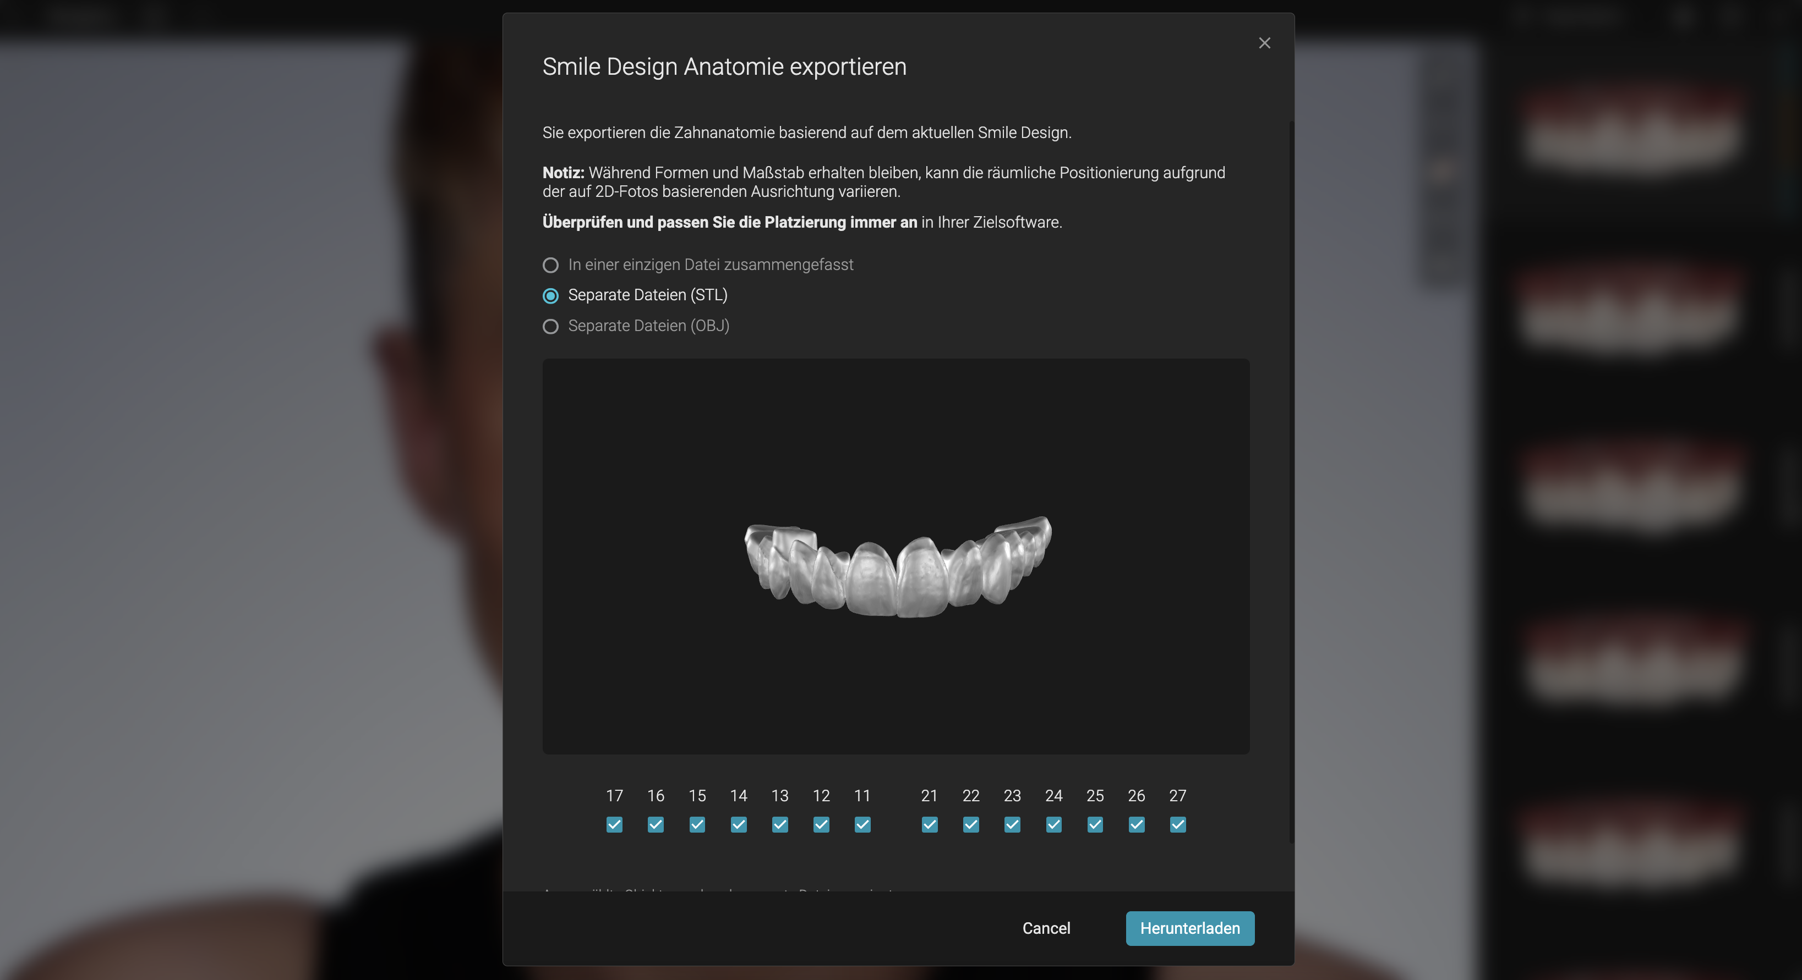The image size is (1802, 980).
Task: Choose Separate Dateien (OBJ) format
Action: pos(550,327)
